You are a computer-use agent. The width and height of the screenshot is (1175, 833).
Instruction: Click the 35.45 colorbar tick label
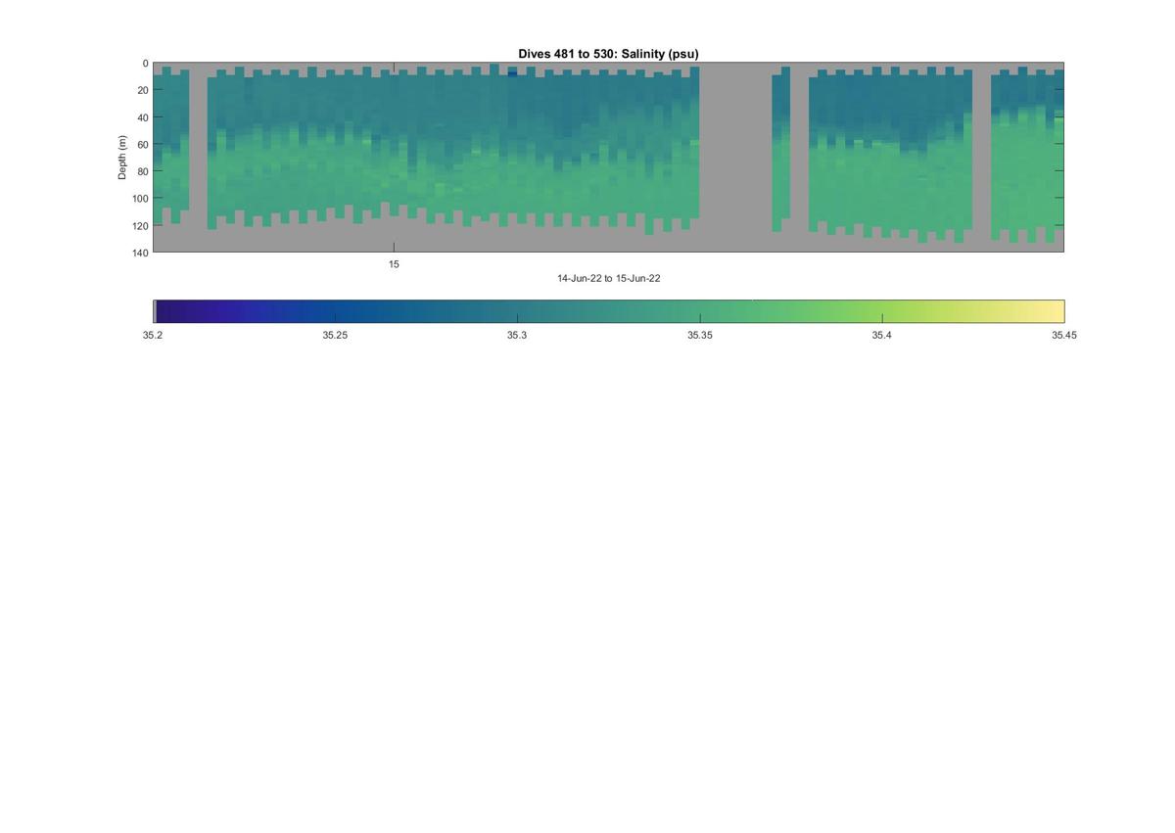tap(1063, 335)
